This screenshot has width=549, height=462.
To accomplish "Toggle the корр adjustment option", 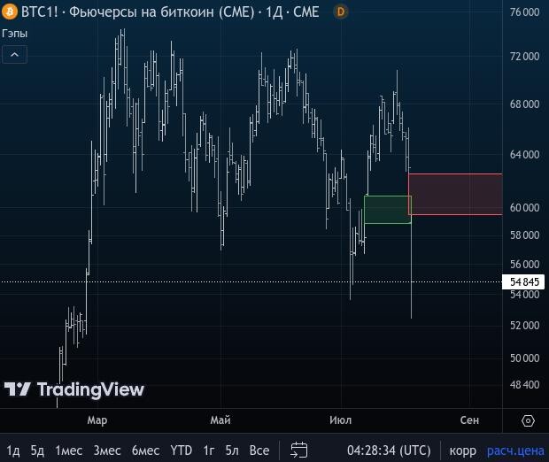I will point(463,450).
